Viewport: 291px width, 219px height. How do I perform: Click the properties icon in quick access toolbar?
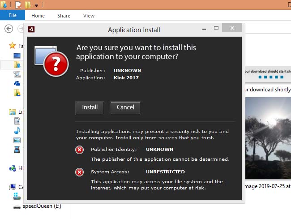[x=18, y=4]
